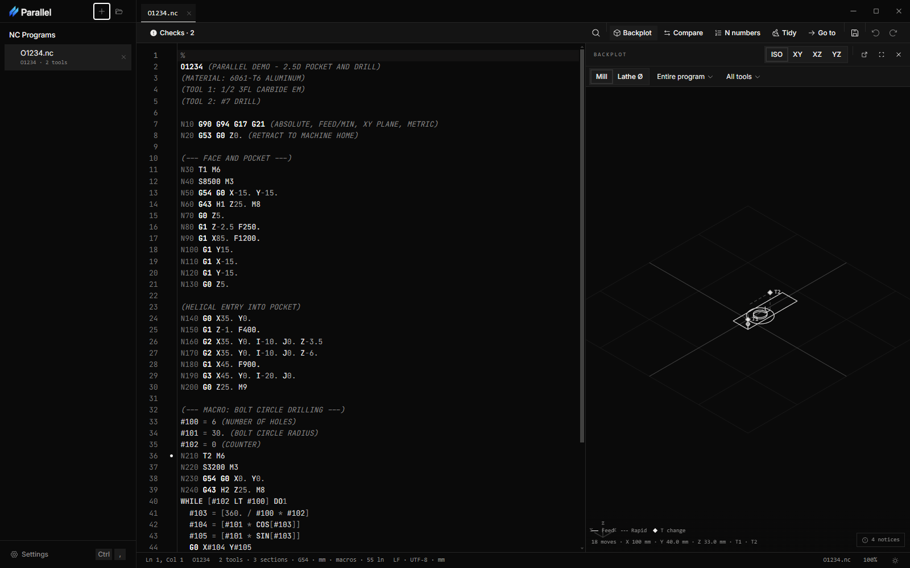
Task: Open the All tools filter dropdown
Action: (743, 77)
